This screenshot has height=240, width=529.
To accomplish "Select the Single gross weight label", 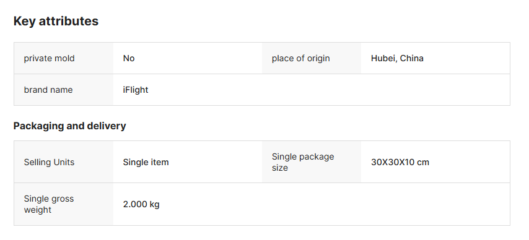I will point(49,204).
